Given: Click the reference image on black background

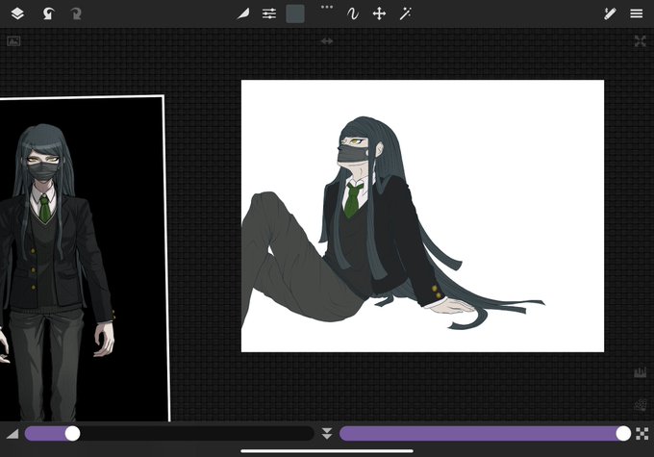Looking at the screenshot, I should 84,259.
